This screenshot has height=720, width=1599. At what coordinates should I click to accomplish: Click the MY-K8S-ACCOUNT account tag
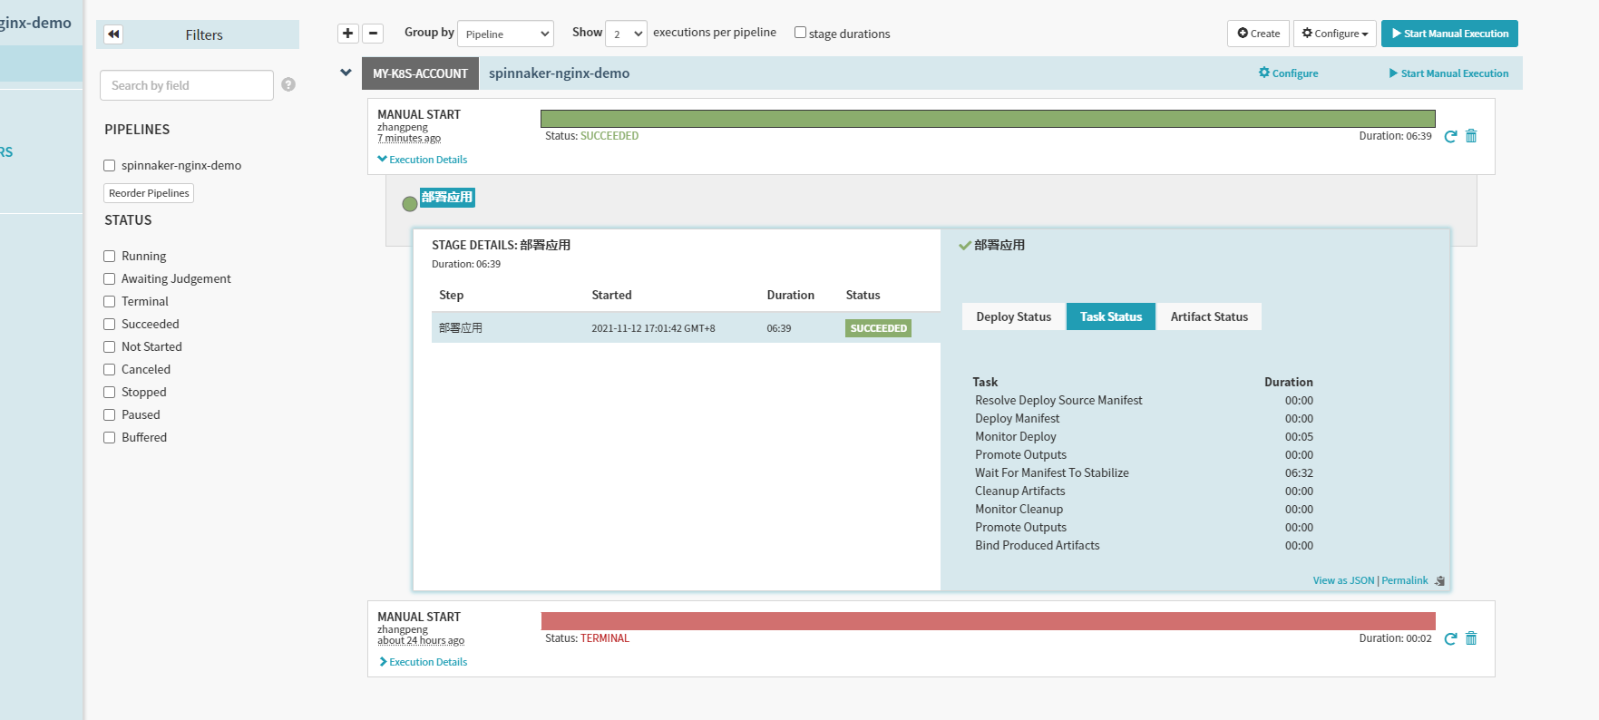(420, 73)
